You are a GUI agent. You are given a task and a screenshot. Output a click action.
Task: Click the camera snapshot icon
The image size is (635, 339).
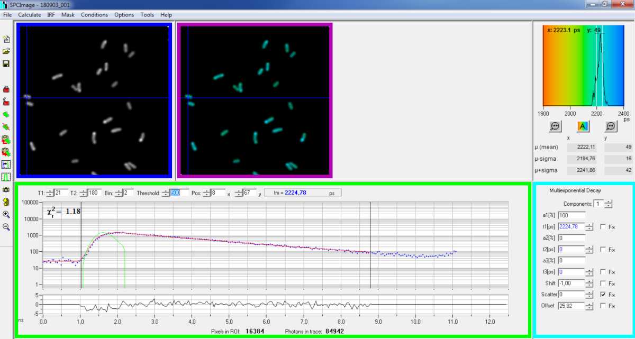[6, 189]
